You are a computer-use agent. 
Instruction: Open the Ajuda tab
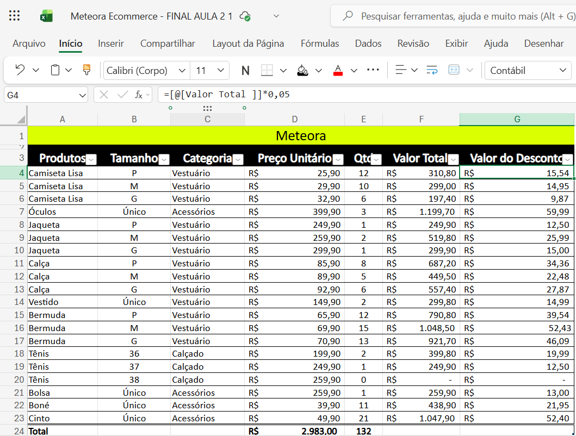click(496, 43)
